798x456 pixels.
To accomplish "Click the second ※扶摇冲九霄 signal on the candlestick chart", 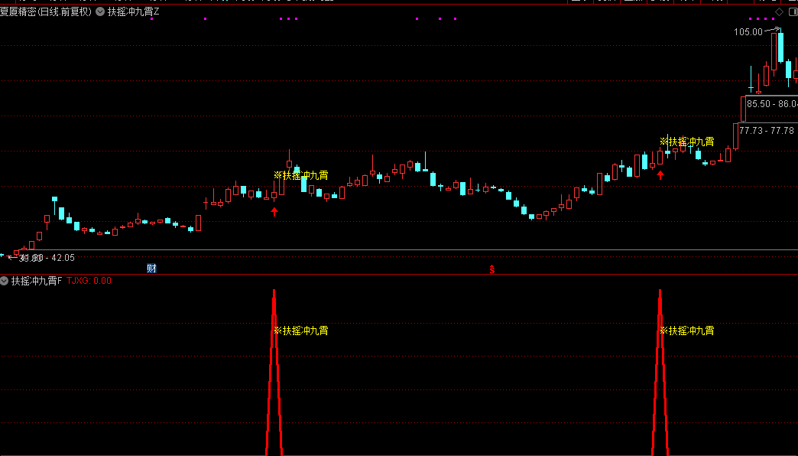I will 686,142.
